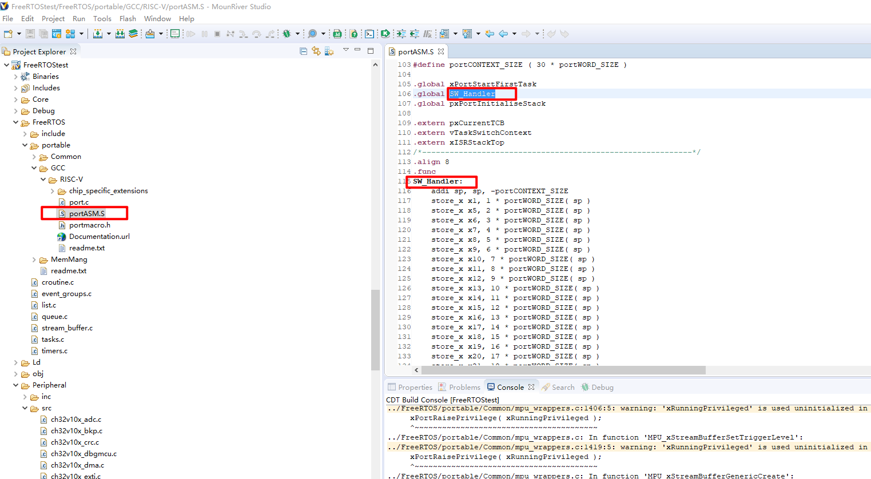Open the Tools menu
This screenshot has height=479, width=871.
(102, 18)
